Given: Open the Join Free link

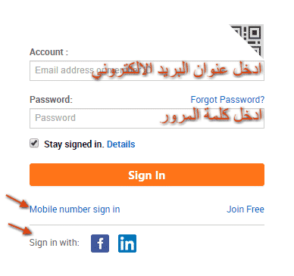Looking at the screenshot, I should 246,209.
